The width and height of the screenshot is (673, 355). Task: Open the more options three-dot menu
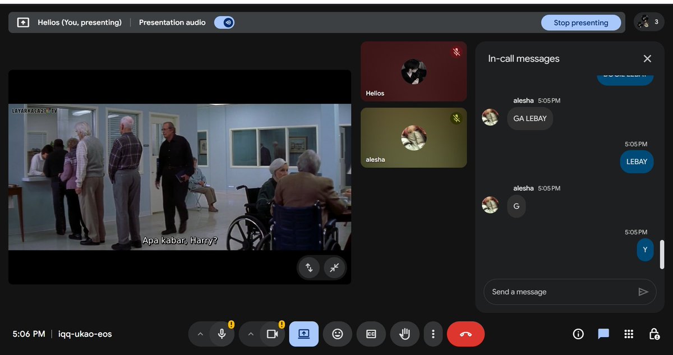(433, 334)
